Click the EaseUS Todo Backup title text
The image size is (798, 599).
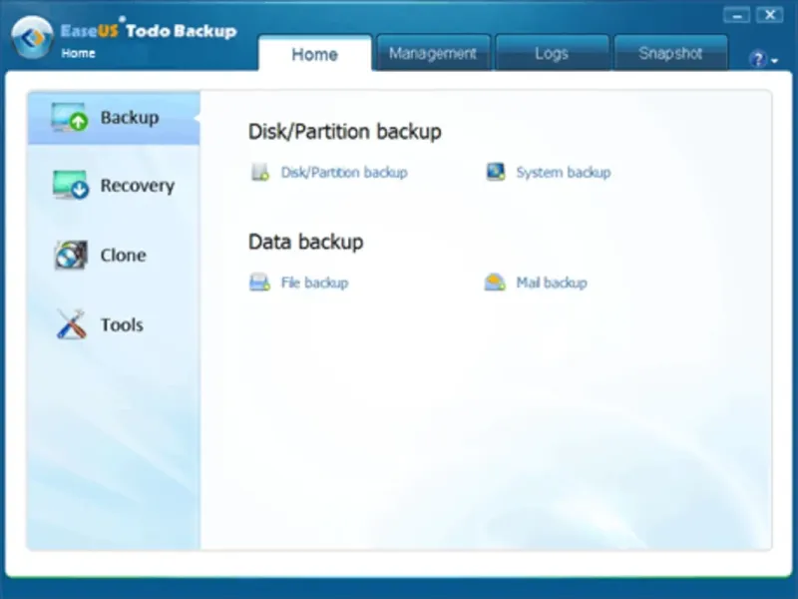point(149,31)
